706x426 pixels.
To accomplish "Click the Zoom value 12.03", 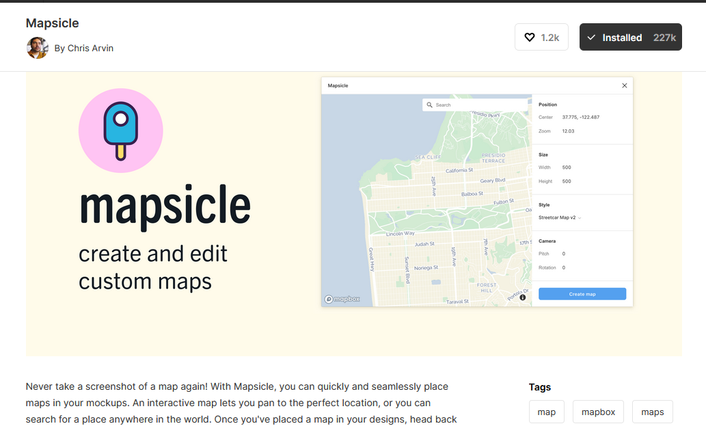I will (568, 131).
